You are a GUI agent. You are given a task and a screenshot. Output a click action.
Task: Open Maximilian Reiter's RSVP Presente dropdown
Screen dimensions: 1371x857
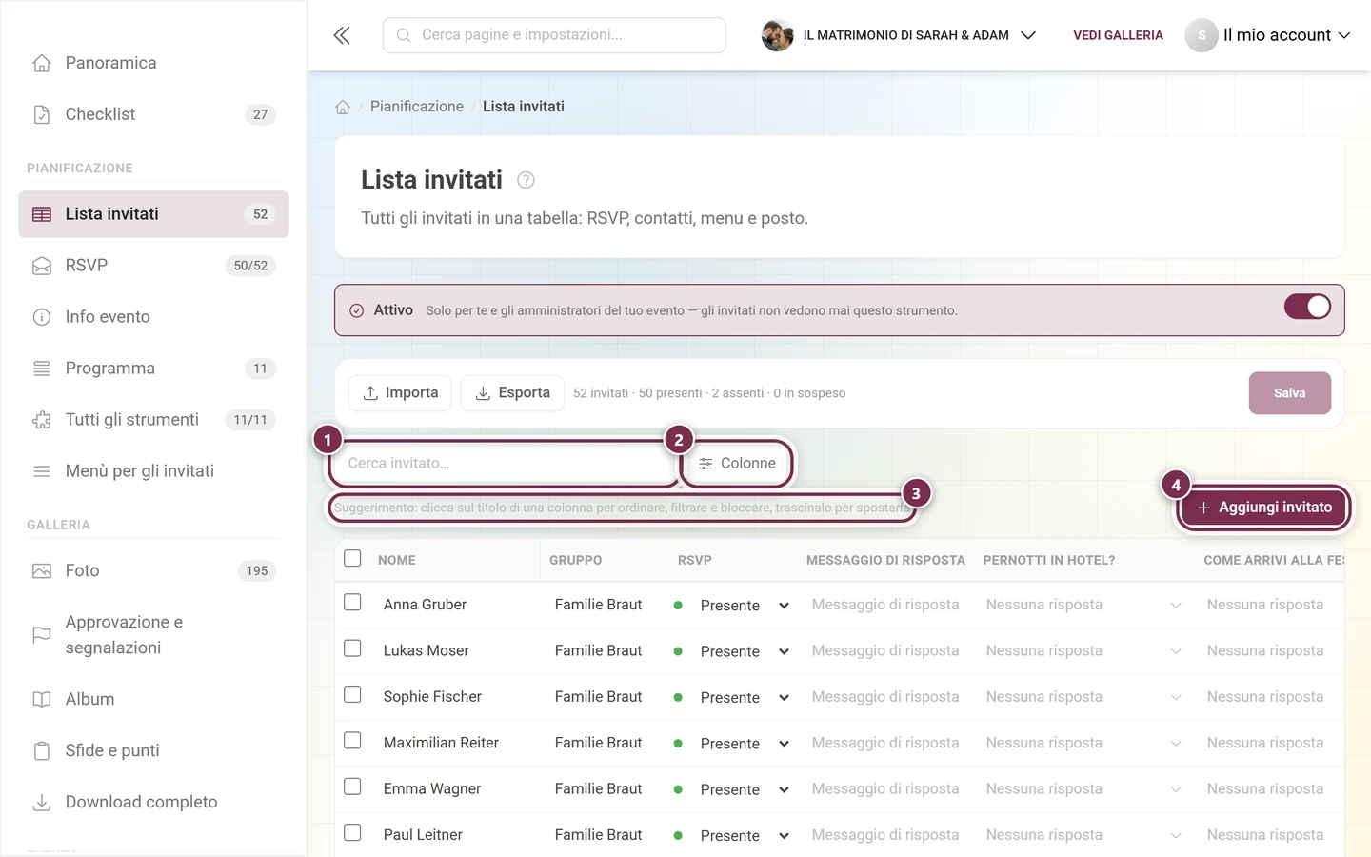(x=731, y=744)
